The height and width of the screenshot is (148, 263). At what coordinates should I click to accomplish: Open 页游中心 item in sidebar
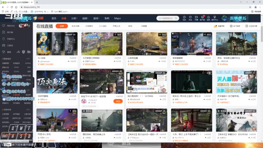[x=9, y=39]
